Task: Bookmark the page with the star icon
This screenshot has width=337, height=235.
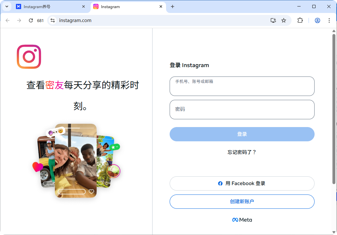Action: [284, 20]
